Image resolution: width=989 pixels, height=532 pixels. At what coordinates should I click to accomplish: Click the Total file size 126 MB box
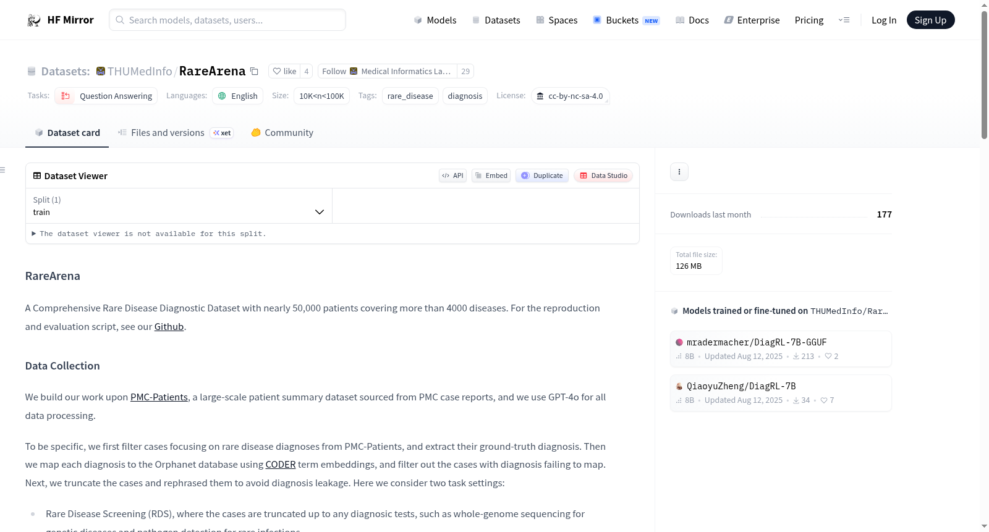point(697,261)
